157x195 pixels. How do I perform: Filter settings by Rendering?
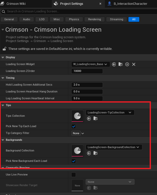tap(95, 19)
